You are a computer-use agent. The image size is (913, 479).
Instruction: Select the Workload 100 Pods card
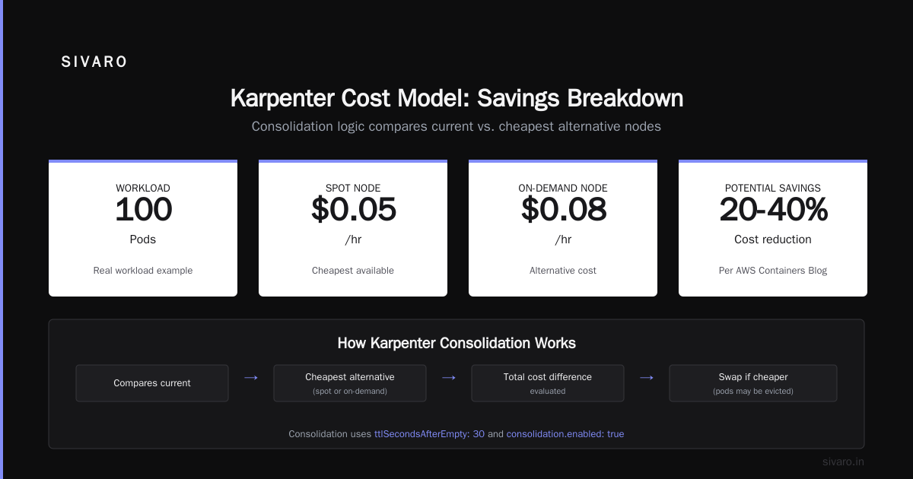click(x=143, y=228)
